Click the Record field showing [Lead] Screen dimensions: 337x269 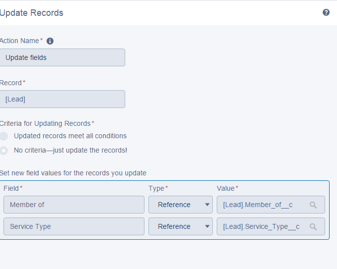(x=62, y=99)
